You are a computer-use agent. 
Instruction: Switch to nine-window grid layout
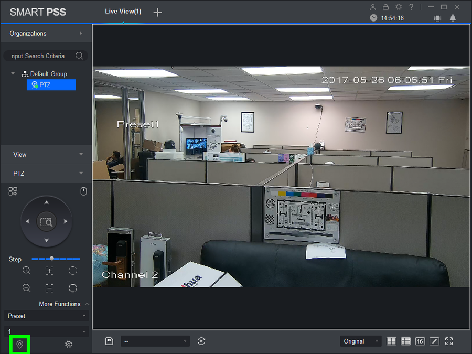pyautogui.click(x=406, y=341)
